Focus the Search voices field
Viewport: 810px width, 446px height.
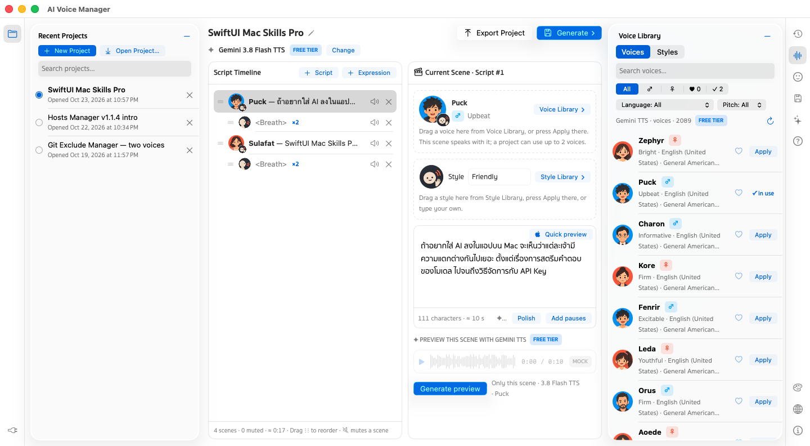pyautogui.click(x=695, y=71)
